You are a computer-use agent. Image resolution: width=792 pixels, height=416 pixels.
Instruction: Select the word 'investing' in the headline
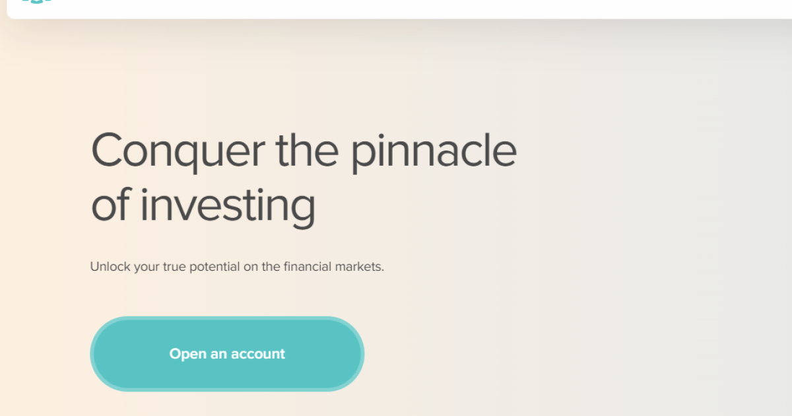tap(228, 205)
